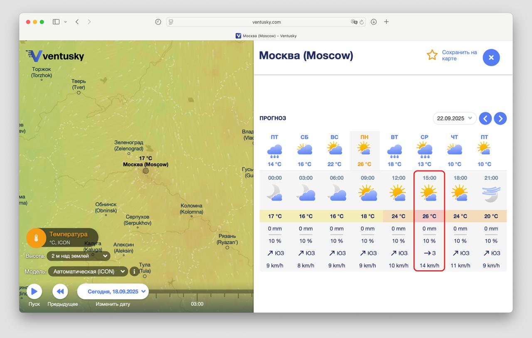Select the ПТ 14 °C day tab
The image size is (532, 338).
pyautogui.click(x=274, y=150)
